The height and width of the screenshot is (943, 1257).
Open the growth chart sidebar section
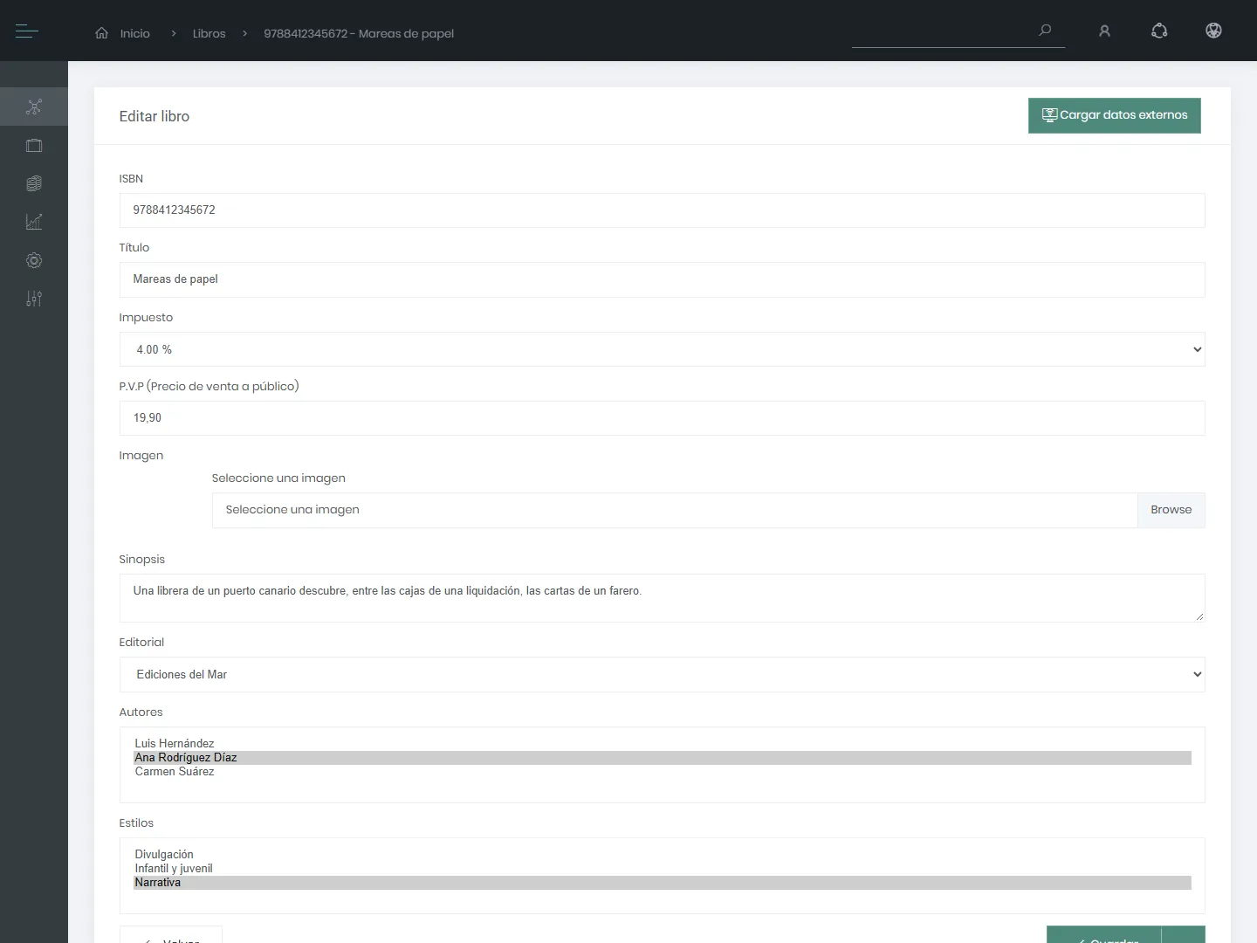point(34,222)
